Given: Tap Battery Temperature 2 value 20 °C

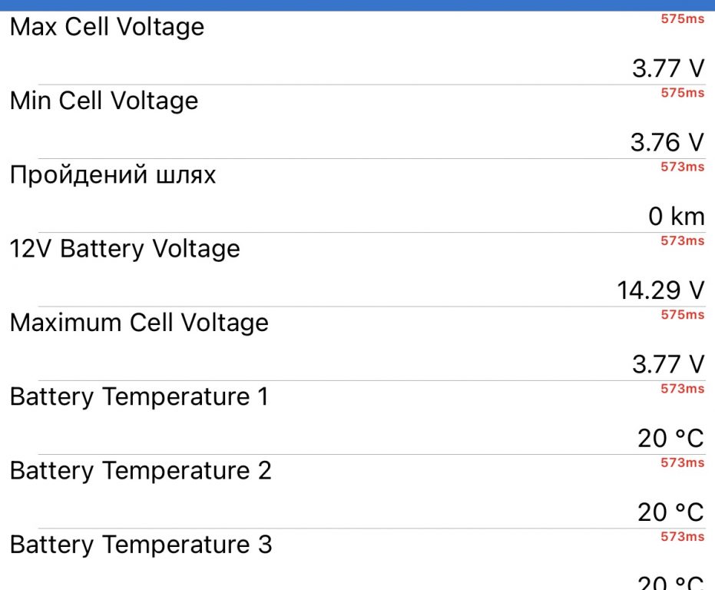Looking at the screenshot, I should click(x=670, y=512).
